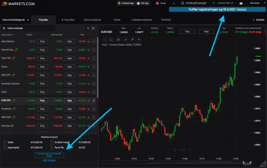Click the Bytt til Sann link

click(49, 160)
